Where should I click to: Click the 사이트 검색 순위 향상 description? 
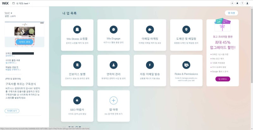tap(77, 114)
